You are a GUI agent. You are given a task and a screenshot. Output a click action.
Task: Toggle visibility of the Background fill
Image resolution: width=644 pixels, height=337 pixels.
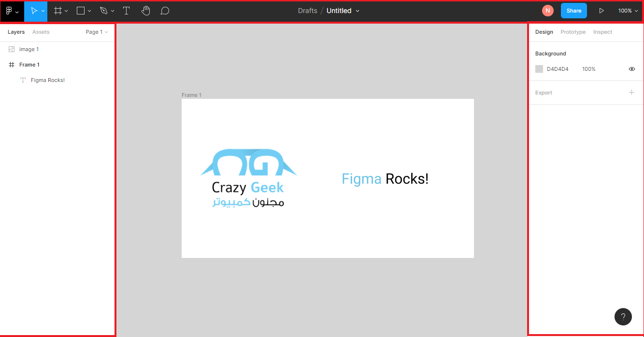(x=631, y=69)
